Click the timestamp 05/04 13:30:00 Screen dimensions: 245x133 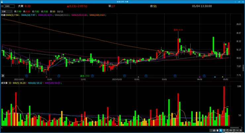[202, 6]
